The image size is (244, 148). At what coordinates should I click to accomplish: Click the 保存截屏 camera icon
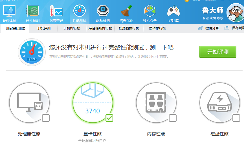pos(227,28)
